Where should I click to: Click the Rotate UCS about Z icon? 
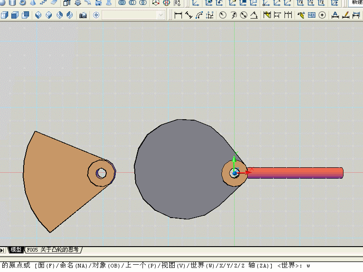coord(322,3)
